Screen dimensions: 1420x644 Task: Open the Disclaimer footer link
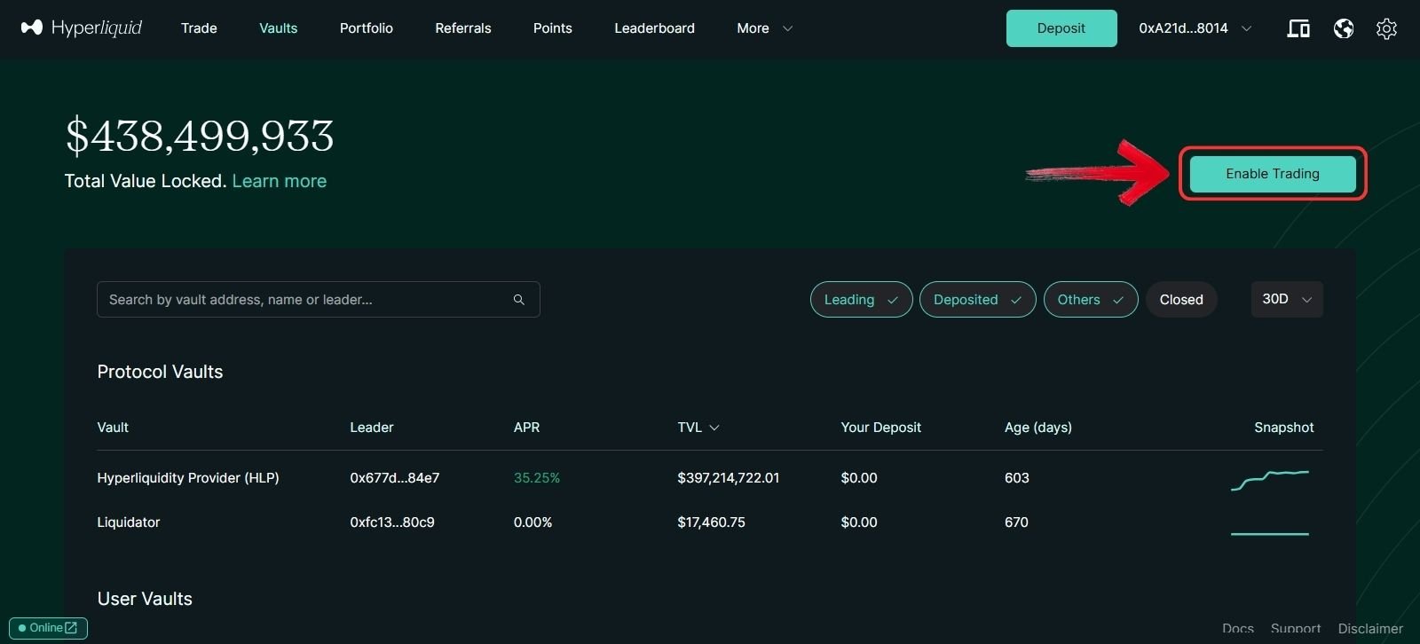tap(1370, 629)
